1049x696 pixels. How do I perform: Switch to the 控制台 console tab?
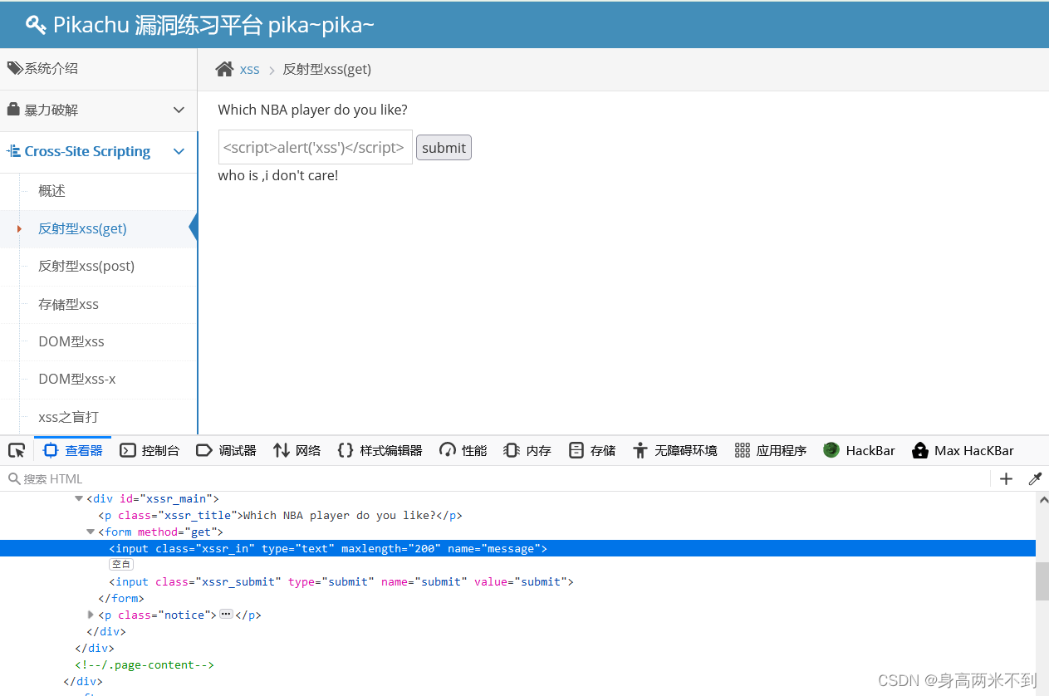tap(150, 450)
